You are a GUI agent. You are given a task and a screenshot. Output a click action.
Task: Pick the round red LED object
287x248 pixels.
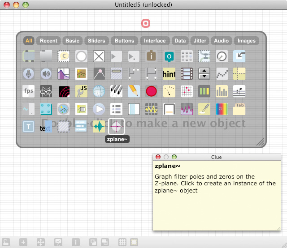point(151,91)
